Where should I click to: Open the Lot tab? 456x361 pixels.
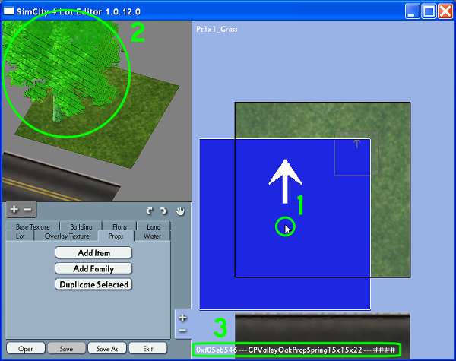[x=21, y=236]
